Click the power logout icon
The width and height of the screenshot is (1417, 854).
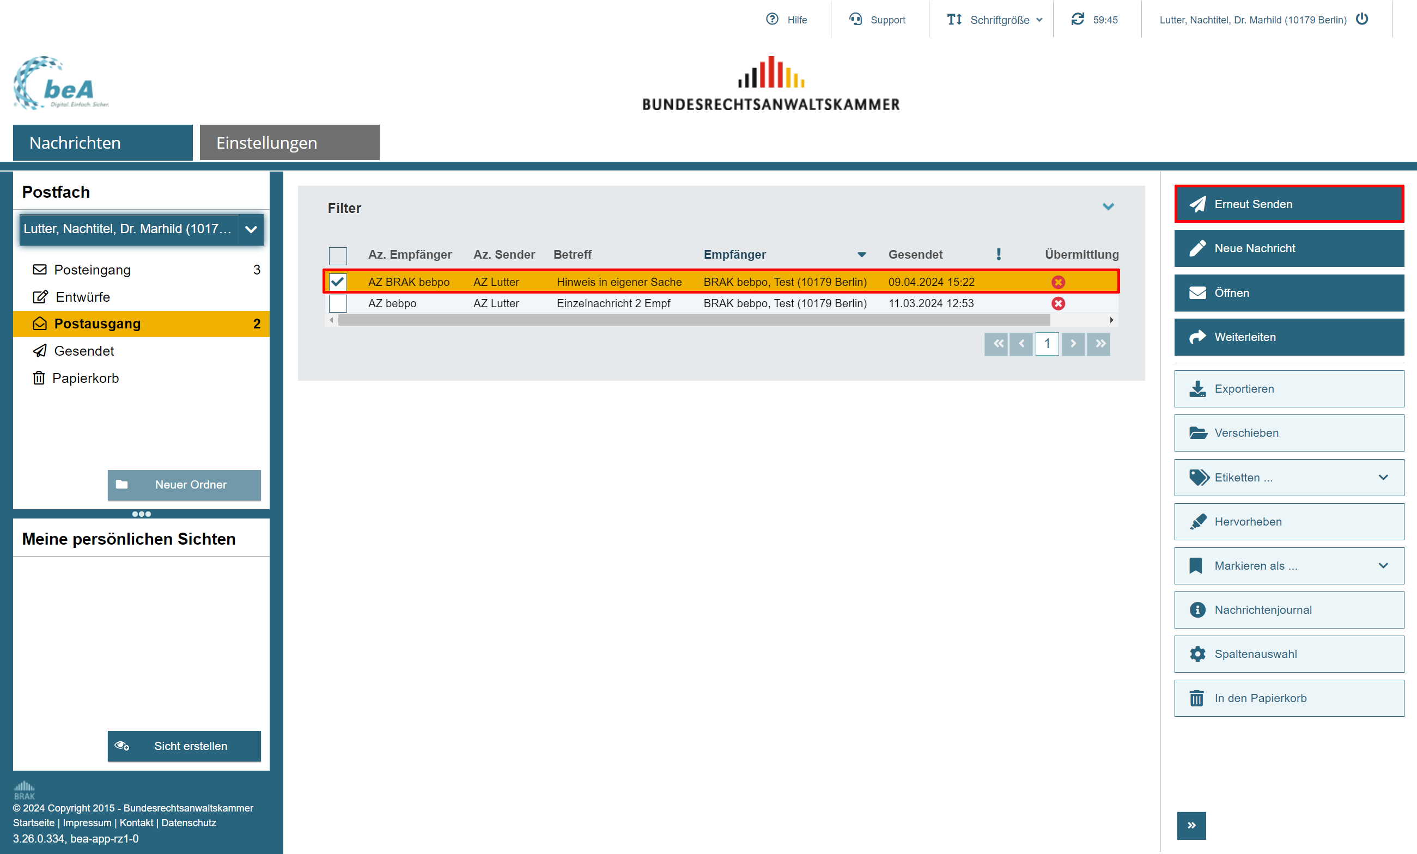[1362, 19]
